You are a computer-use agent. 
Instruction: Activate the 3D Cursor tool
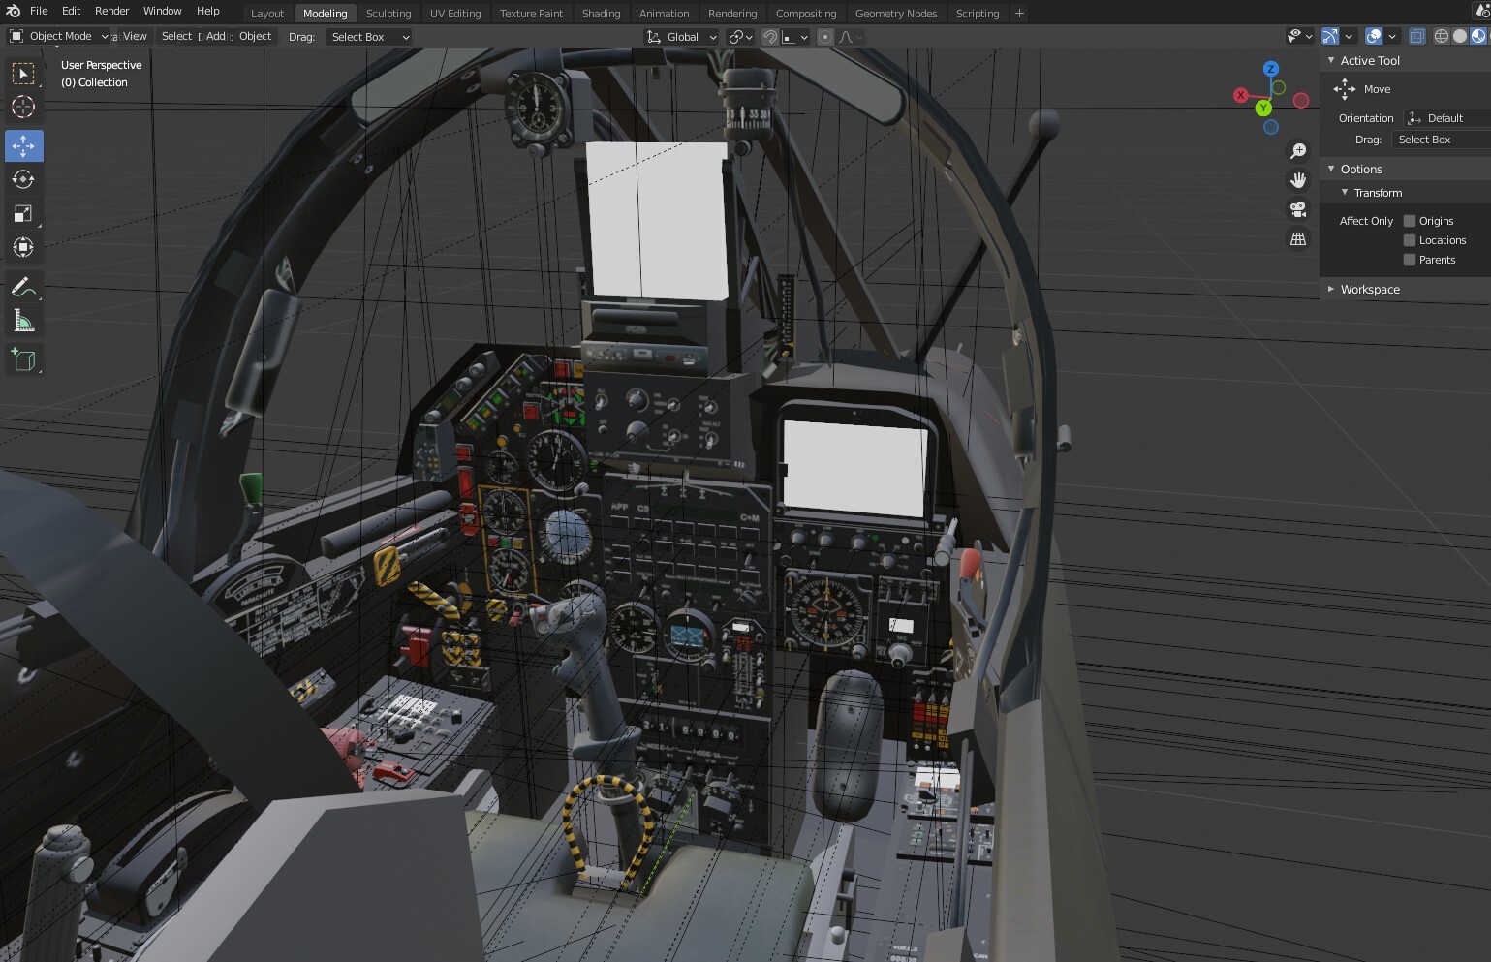(23, 107)
